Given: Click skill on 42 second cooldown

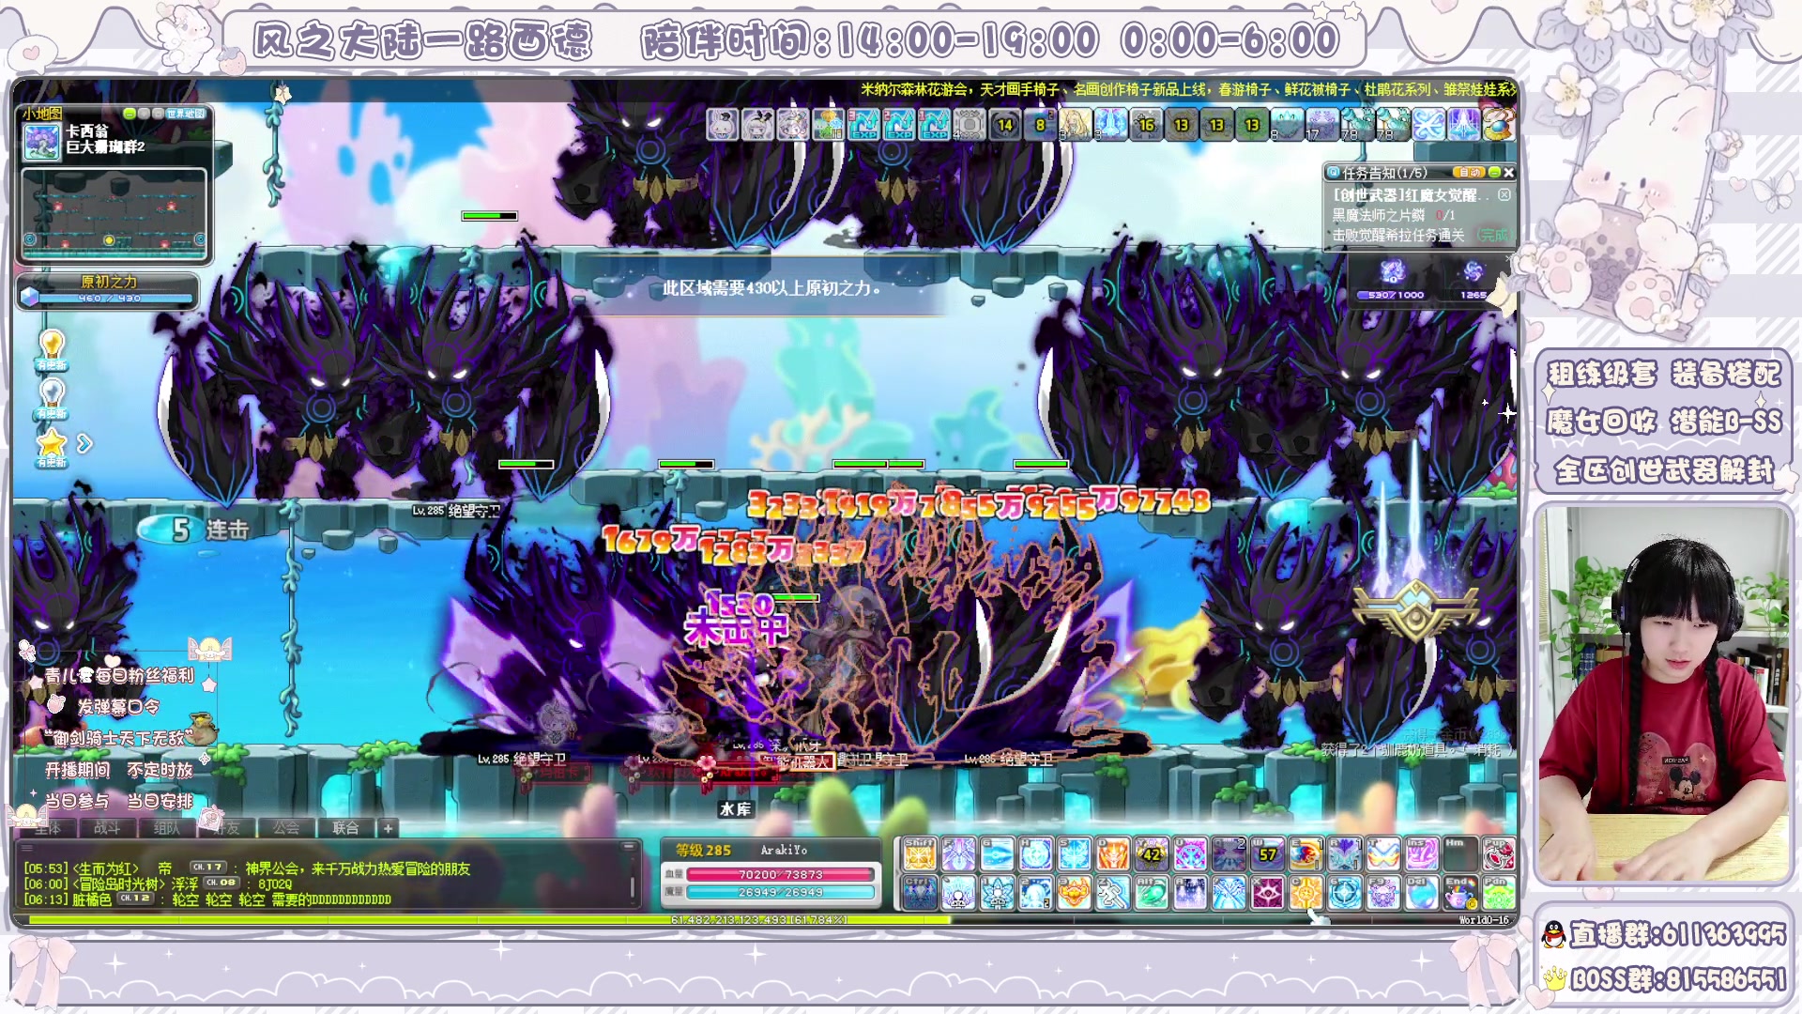Looking at the screenshot, I should [x=1151, y=854].
